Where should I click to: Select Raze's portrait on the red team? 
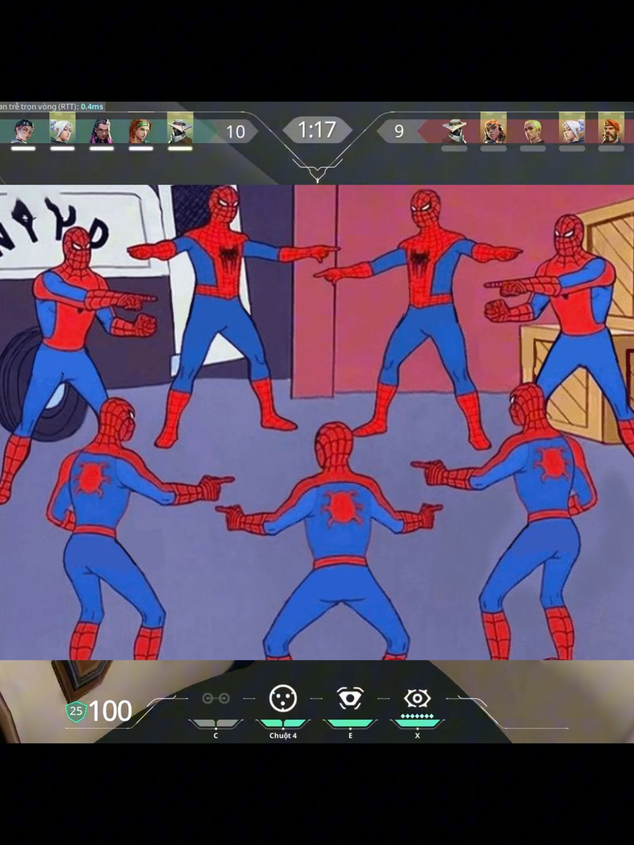(x=493, y=128)
